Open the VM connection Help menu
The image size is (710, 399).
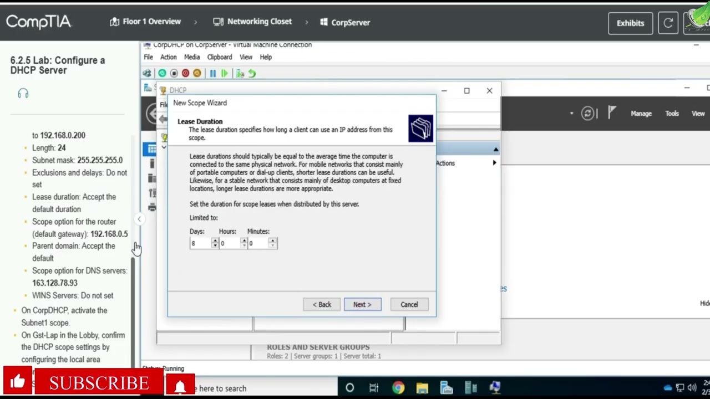coord(266,57)
